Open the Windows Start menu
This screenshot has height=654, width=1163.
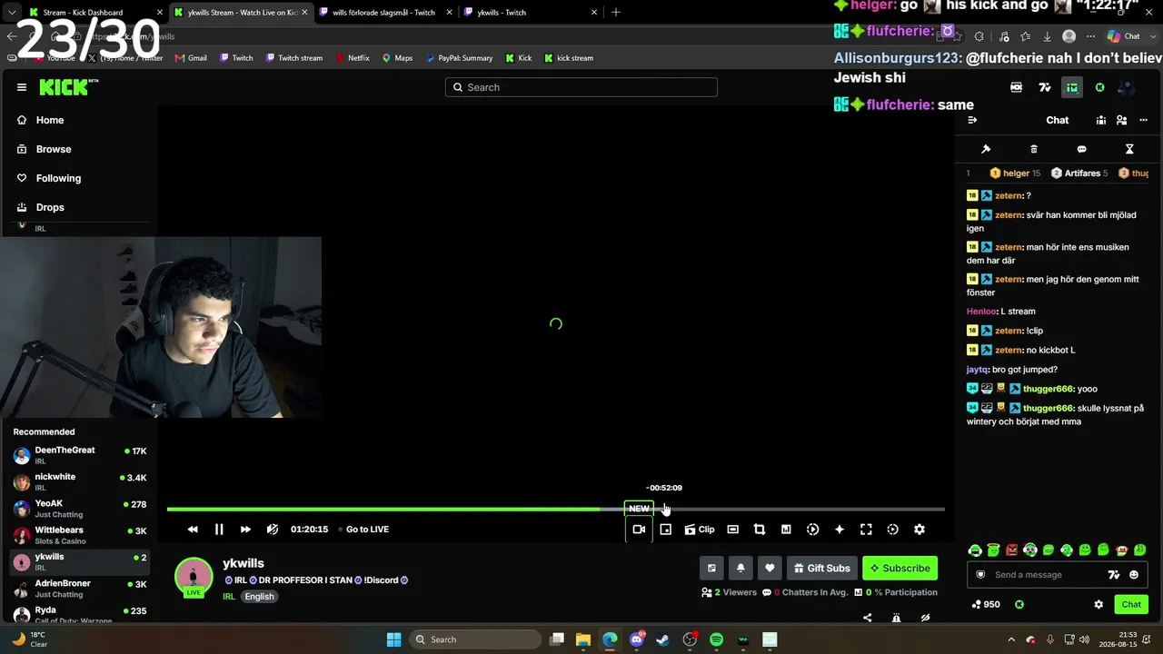(x=393, y=639)
